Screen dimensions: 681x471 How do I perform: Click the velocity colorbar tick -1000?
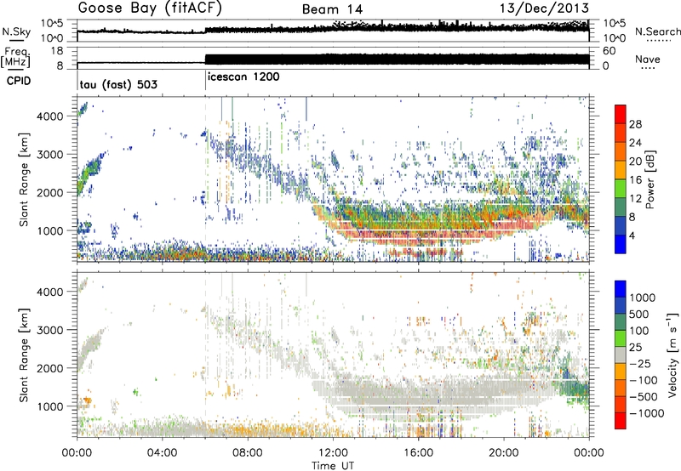[x=647, y=413]
